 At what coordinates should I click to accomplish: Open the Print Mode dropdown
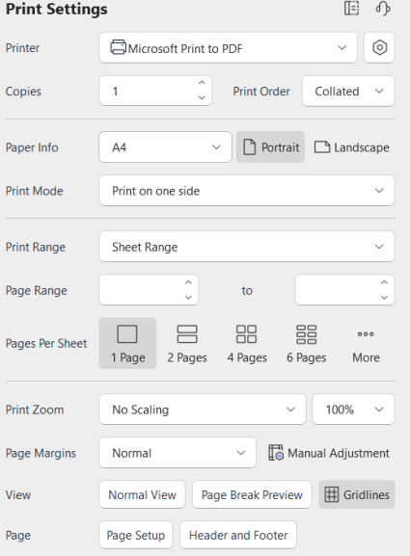[247, 191]
